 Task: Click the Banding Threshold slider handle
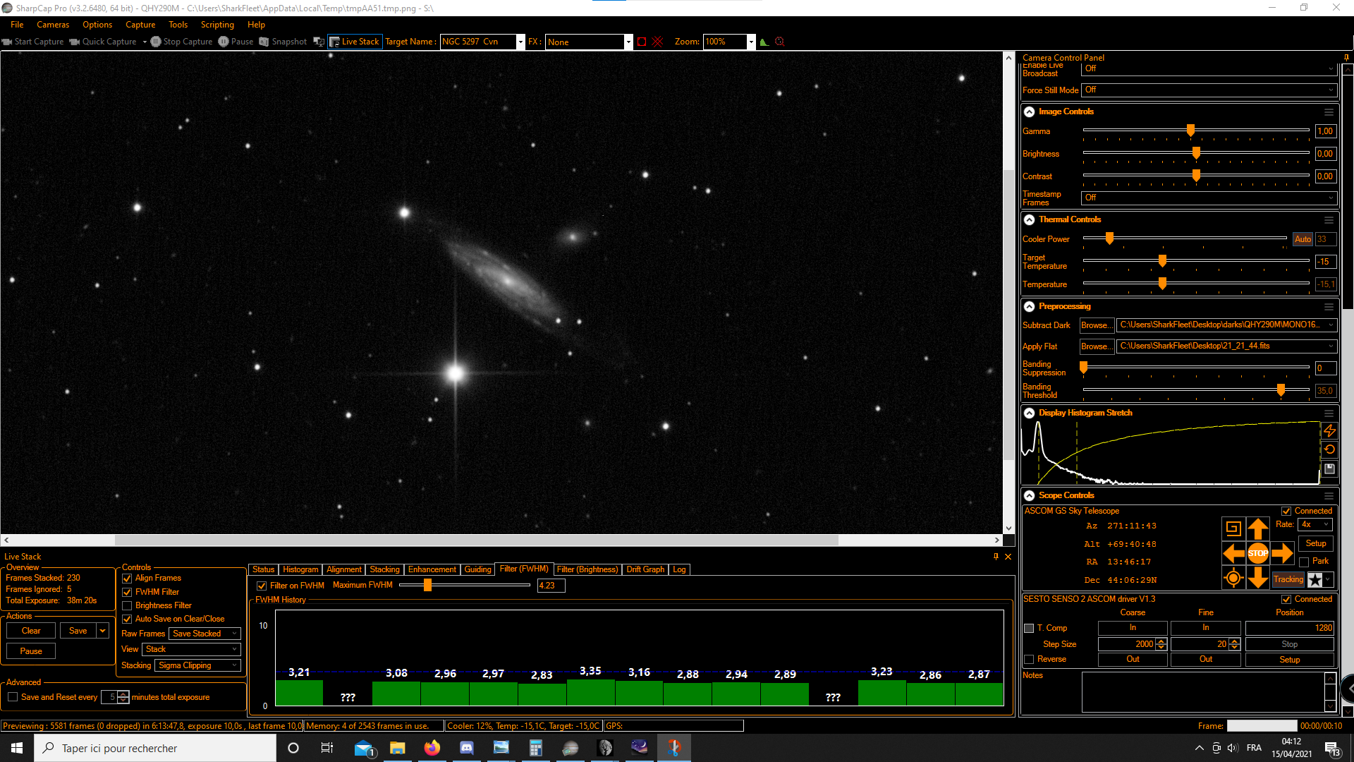coord(1281,390)
